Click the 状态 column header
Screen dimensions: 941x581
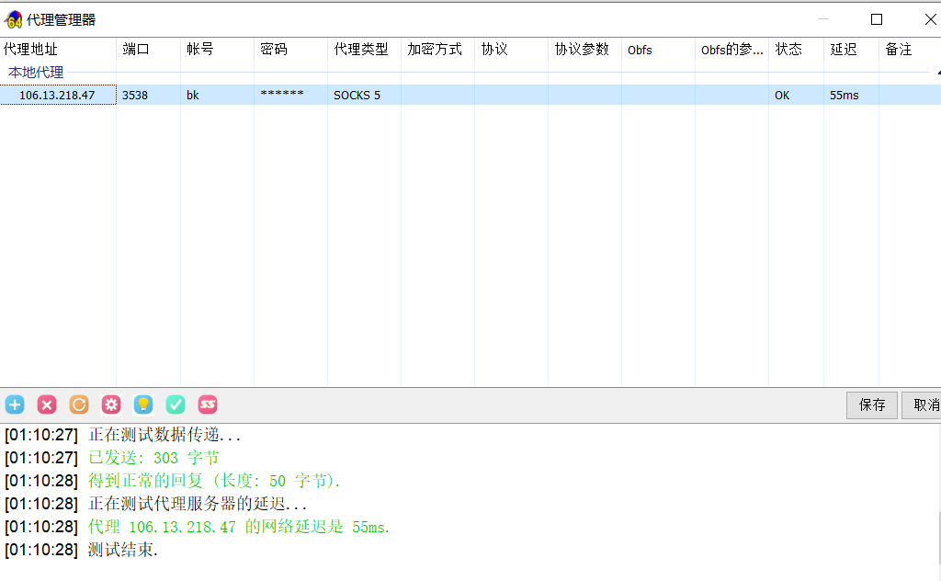pos(797,50)
